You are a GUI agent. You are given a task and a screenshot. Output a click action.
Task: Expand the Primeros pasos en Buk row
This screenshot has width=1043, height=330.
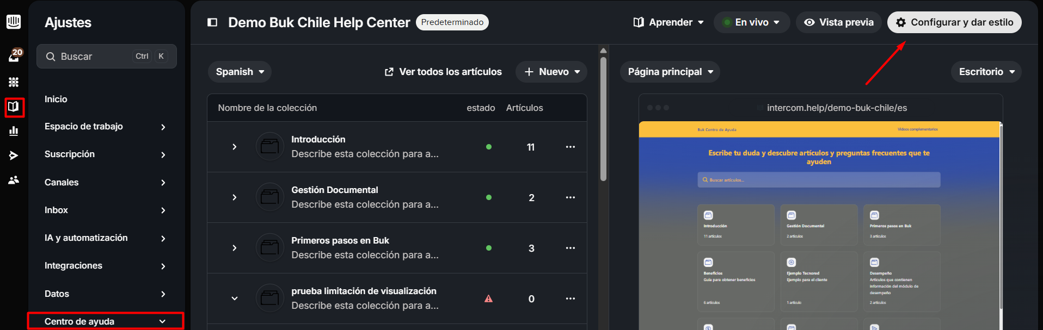(235, 248)
